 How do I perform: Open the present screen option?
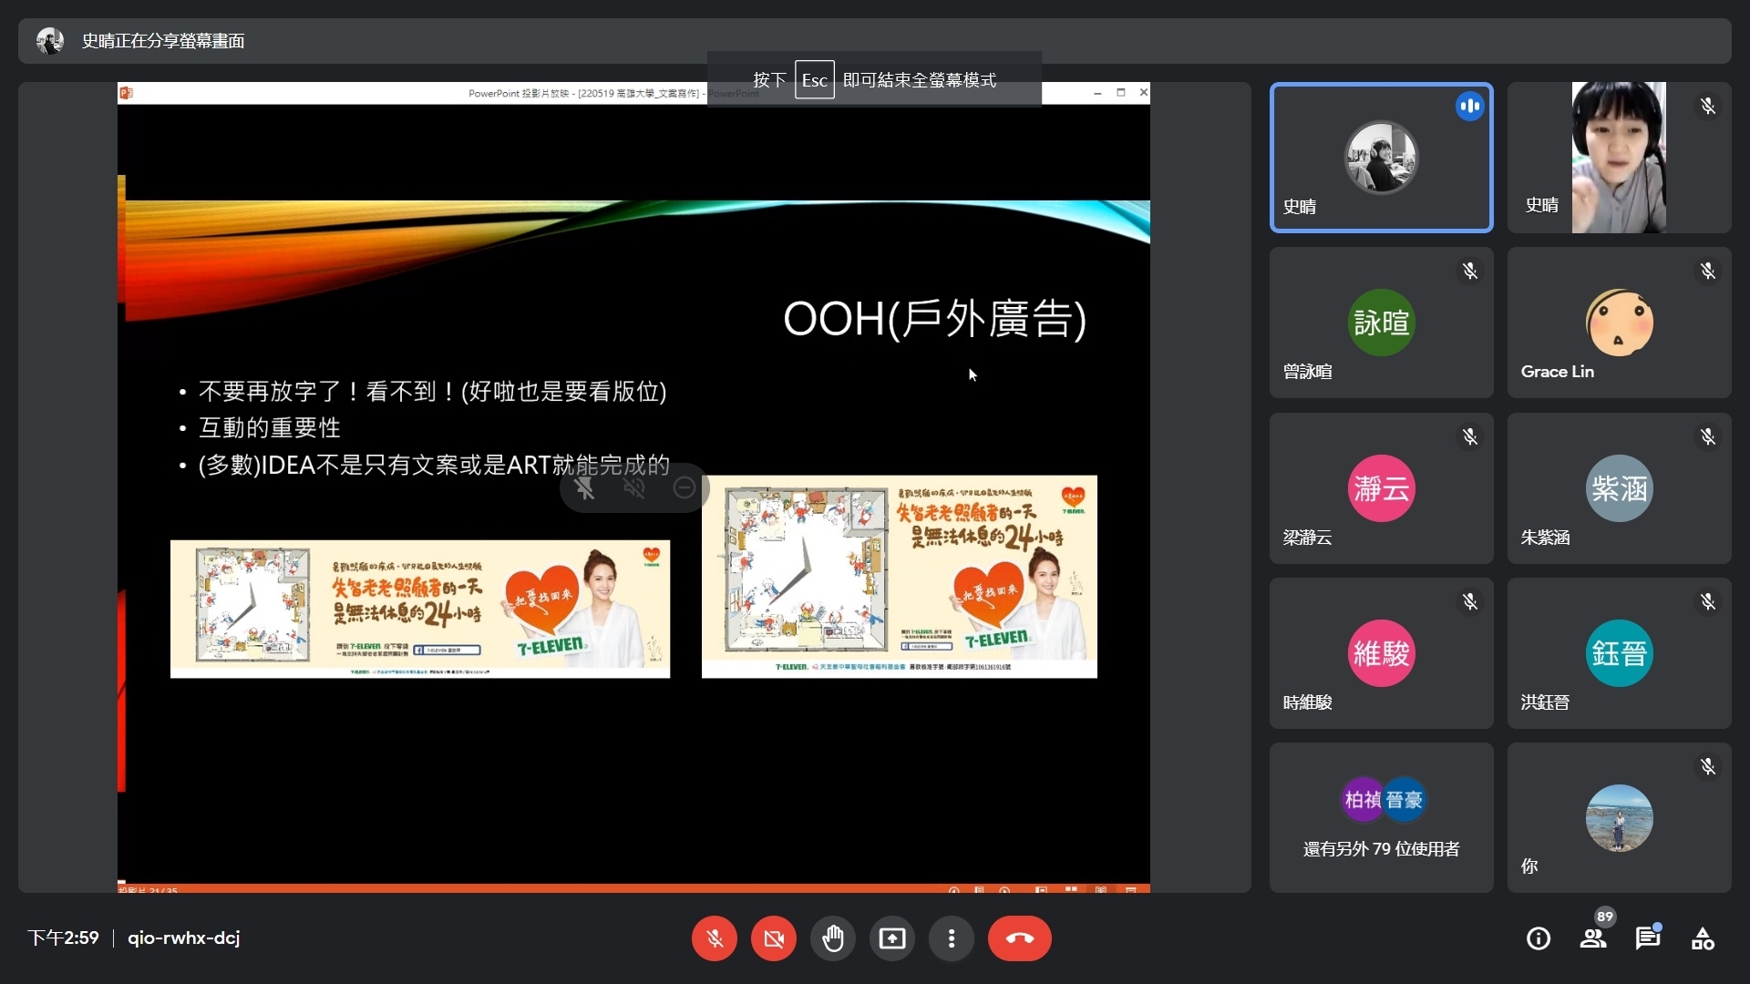pos(891,938)
